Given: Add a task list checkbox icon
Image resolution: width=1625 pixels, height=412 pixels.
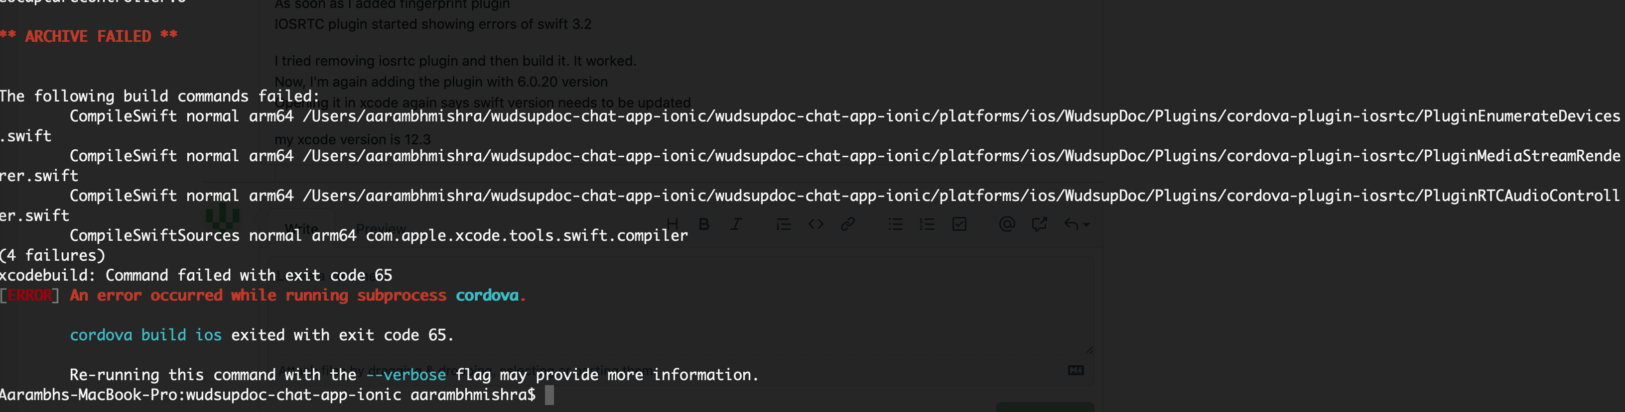Looking at the screenshot, I should 959,223.
